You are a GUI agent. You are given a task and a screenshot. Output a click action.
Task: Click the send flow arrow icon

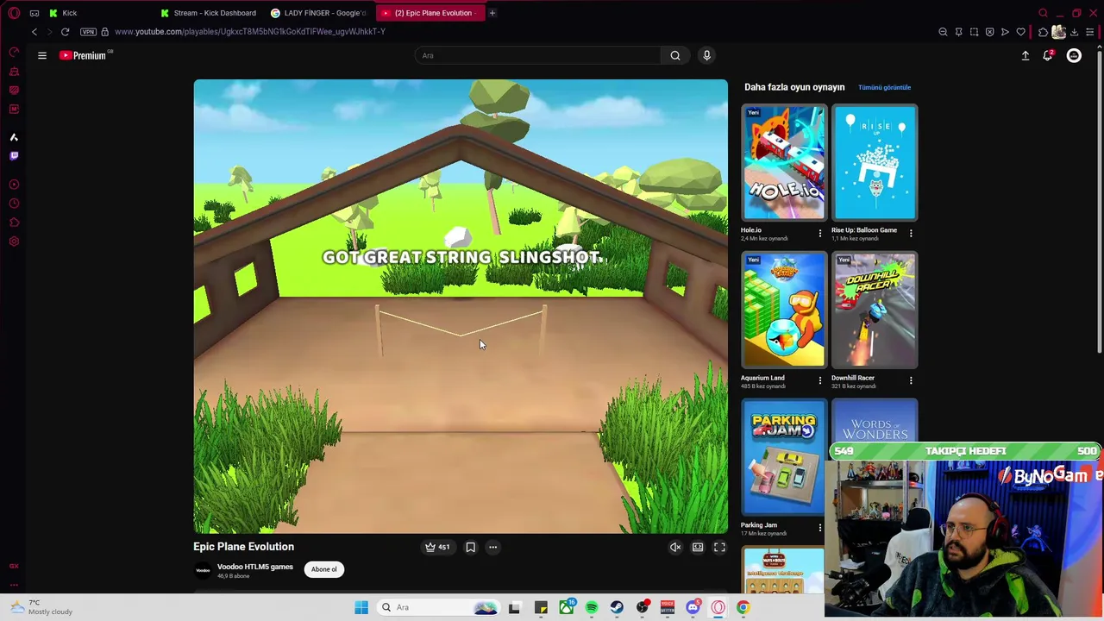pos(1005,32)
